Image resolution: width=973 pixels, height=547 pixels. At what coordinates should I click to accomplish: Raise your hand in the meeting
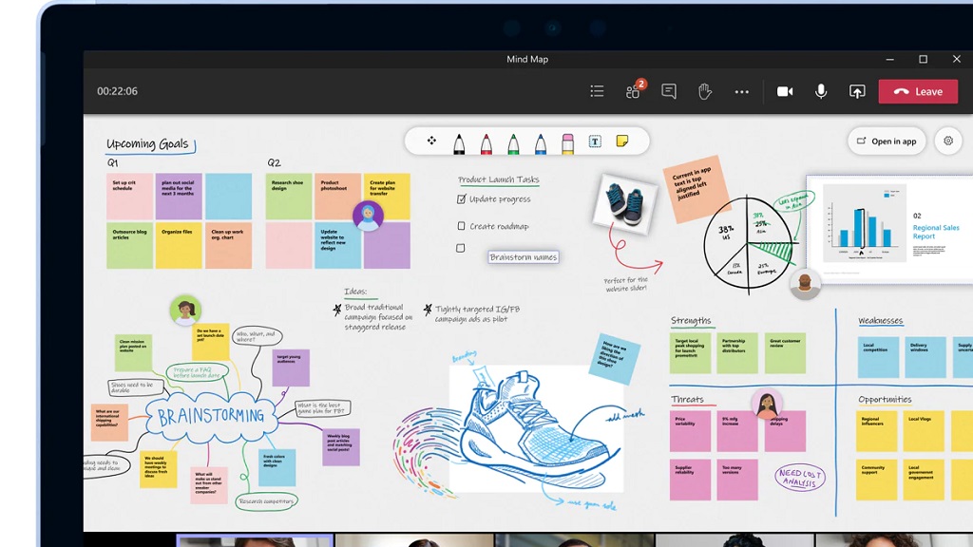[704, 91]
